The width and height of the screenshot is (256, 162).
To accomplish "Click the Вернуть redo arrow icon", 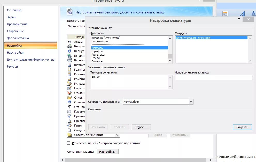I will coord(69,51).
